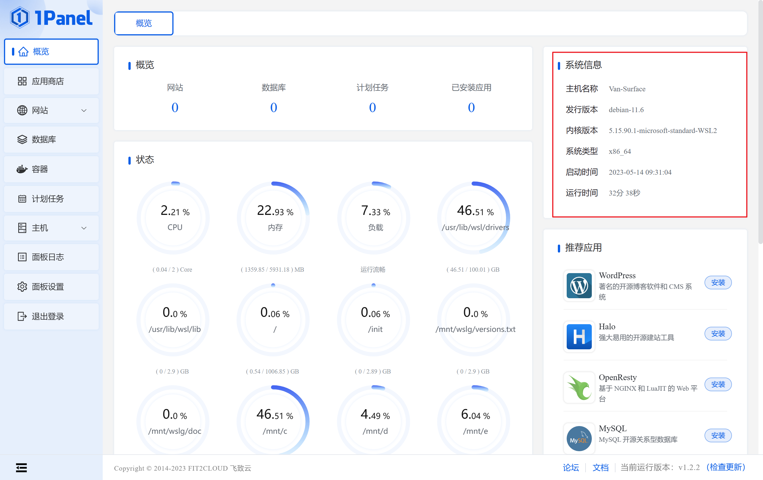This screenshot has height=480, width=763.
Task: Select the 概览 tab at top
Action: (x=143, y=23)
